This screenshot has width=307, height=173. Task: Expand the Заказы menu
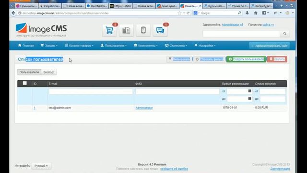tap(49, 46)
